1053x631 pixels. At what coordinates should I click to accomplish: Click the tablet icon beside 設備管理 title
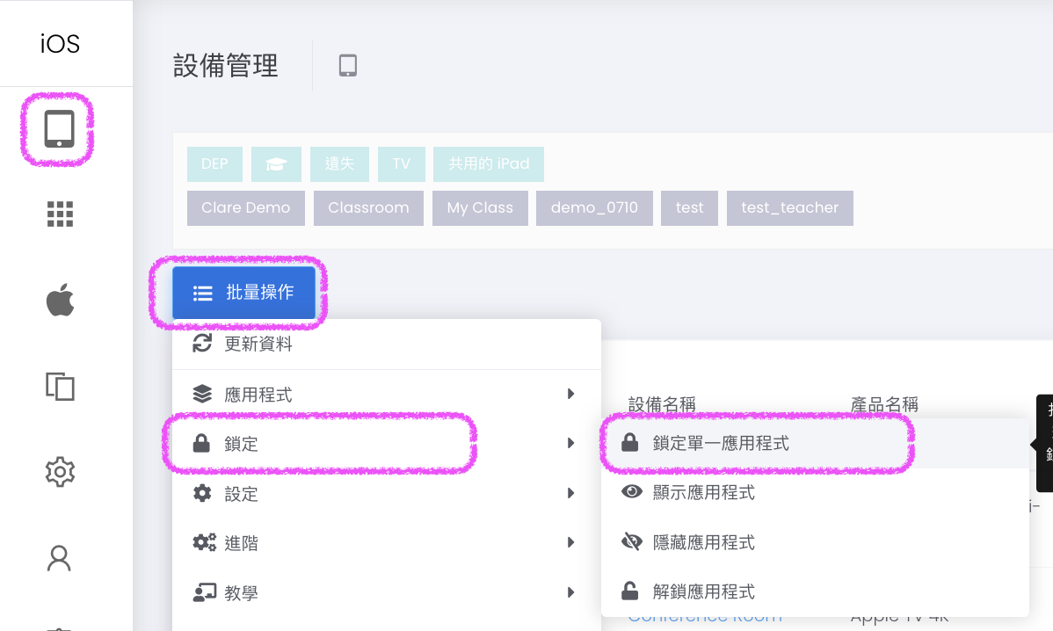point(348,66)
